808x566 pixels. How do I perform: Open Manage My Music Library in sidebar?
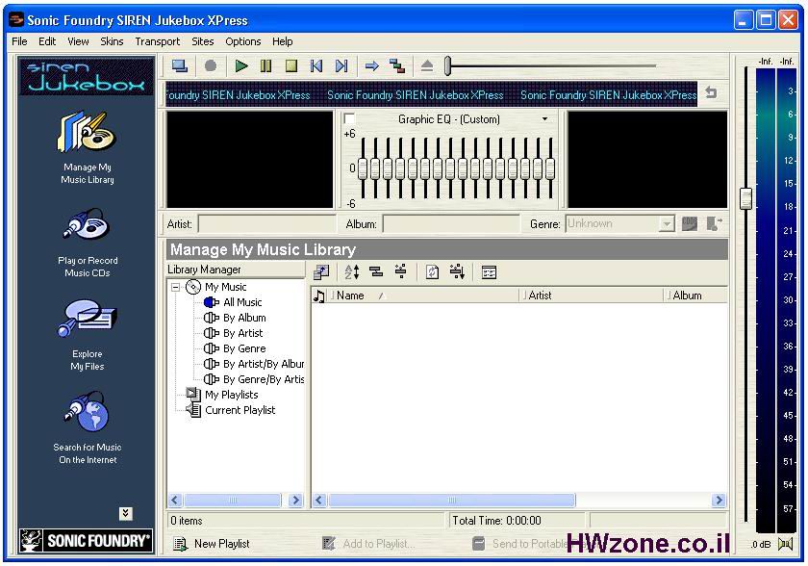(x=88, y=148)
